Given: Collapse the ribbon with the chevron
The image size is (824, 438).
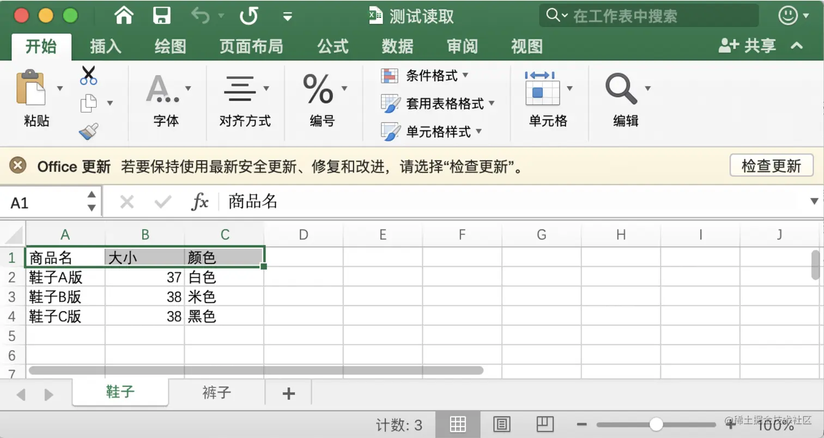Looking at the screenshot, I should click(797, 46).
